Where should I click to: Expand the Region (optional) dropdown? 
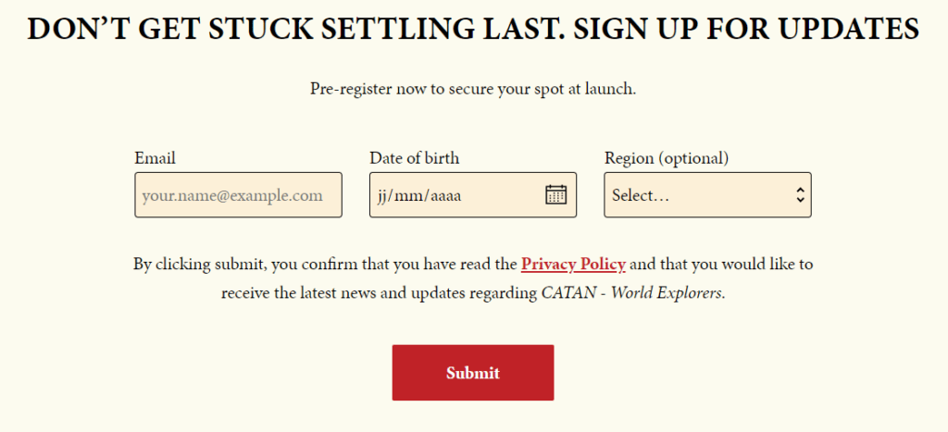(707, 194)
